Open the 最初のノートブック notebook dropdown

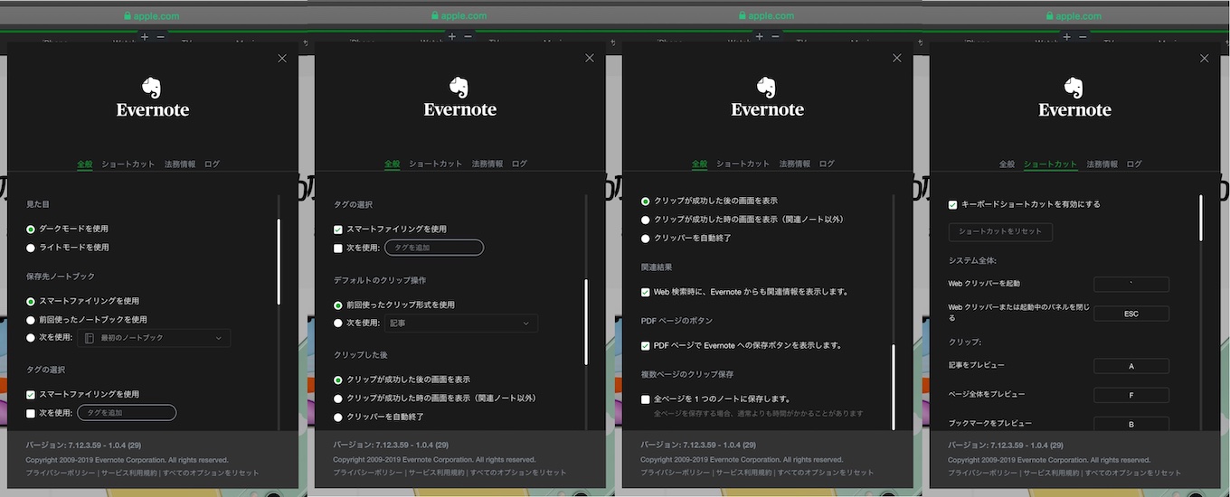coord(154,338)
